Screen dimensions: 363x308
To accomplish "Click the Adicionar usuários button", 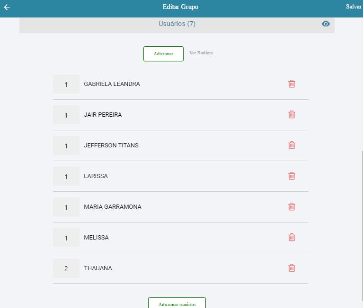I will [x=177, y=304].
